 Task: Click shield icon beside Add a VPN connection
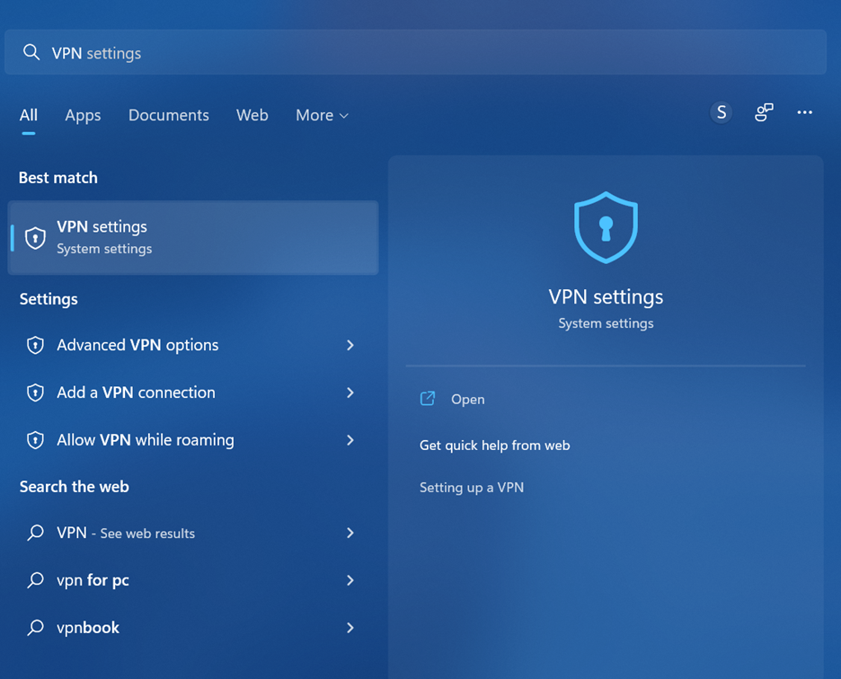[x=35, y=392]
